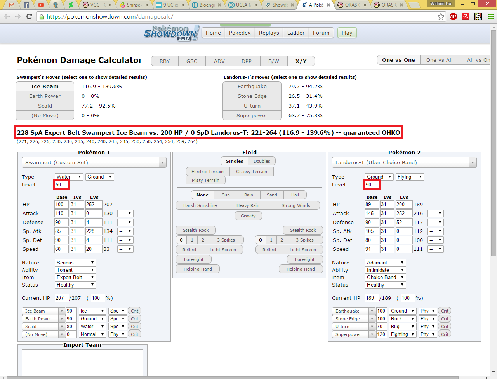Bookmark this page with the star icon
Screen dimensions: 497x379
[441, 17]
